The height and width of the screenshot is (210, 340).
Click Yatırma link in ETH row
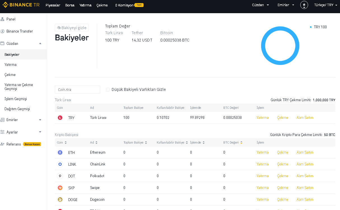pos(262,153)
